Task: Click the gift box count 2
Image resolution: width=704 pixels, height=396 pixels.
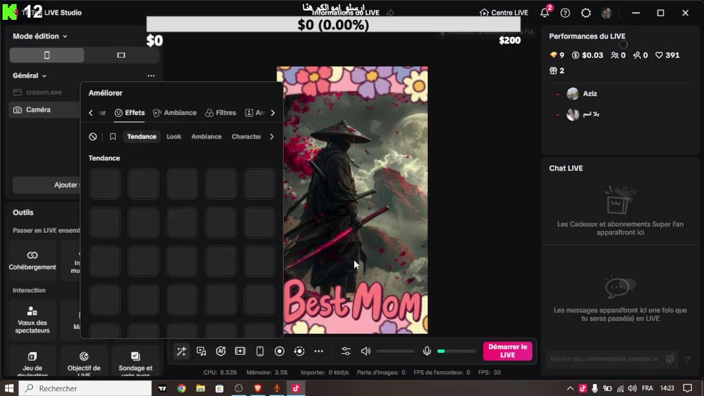Action: (557, 71)
